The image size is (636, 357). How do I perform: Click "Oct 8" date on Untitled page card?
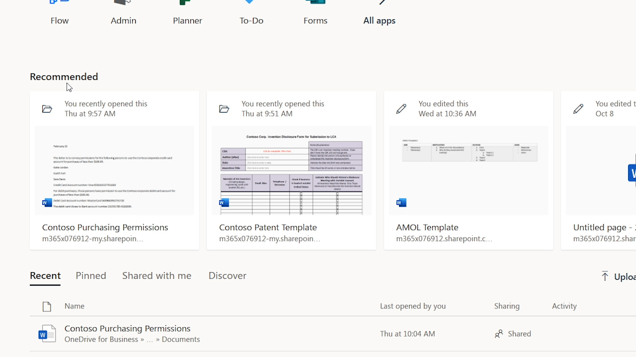604,114
